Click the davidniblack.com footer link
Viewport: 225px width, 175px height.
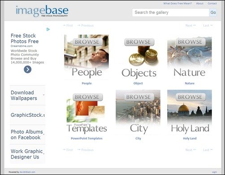(27, 172)
